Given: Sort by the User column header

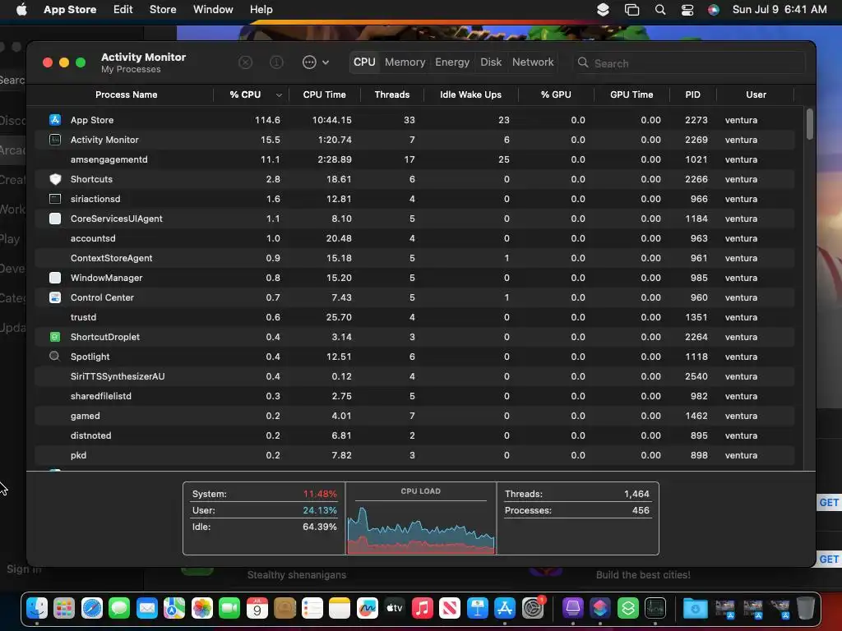Looking at the screenshot, I should pyautogui.click(x=756, y=94).
